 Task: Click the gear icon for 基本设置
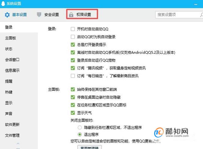pos(7,15)
